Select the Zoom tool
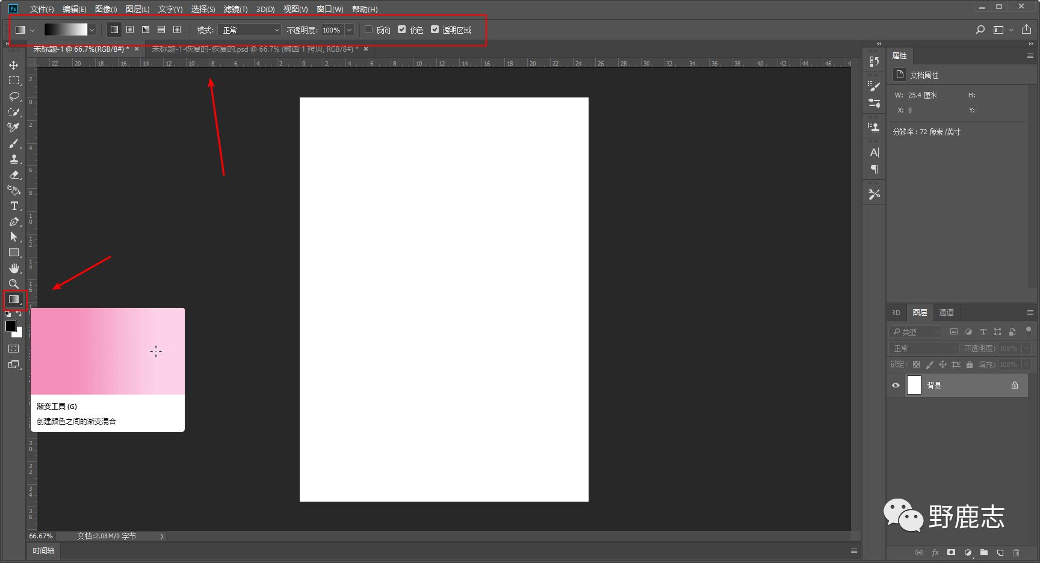This screenshot has width=1040, height=563. 14,284
